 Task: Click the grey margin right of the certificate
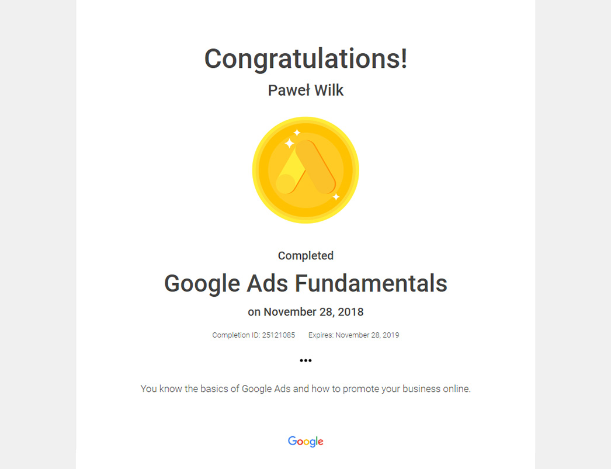[x=573, y=235]
